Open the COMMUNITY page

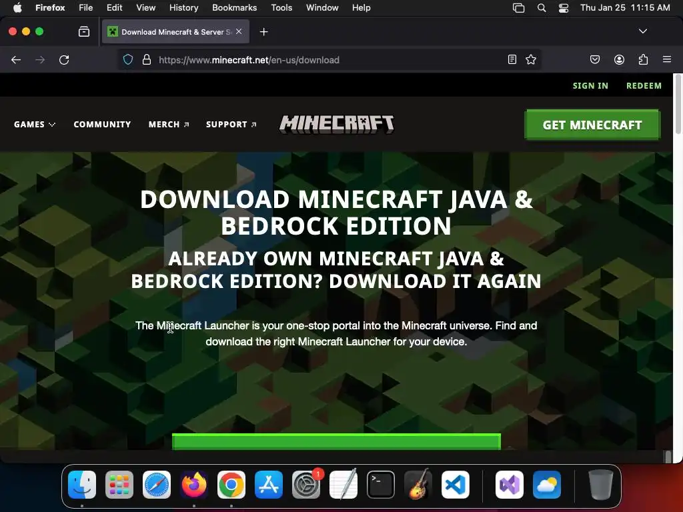[102, 125]
